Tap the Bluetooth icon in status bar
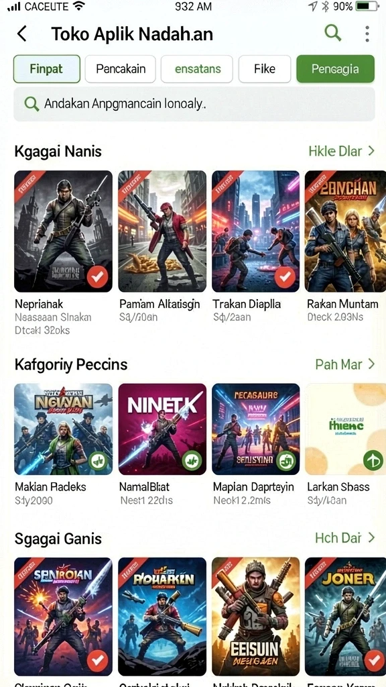Screen dimensions: 386x687 (325, 7)
